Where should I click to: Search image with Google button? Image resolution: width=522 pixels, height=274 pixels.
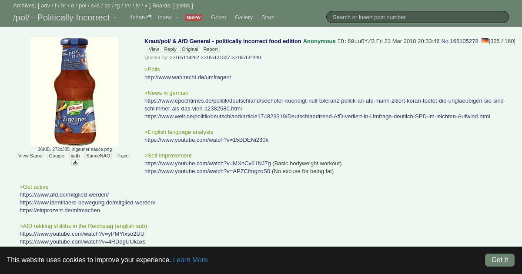57,156
